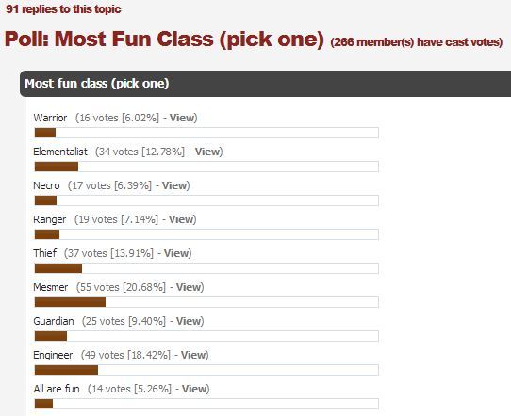
Task: Open View link for Ranger votes
Action: coord(181,219)
